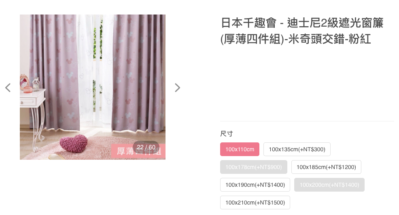
Task: Open the main curtain product photo
Action: (x=93, y=87)
